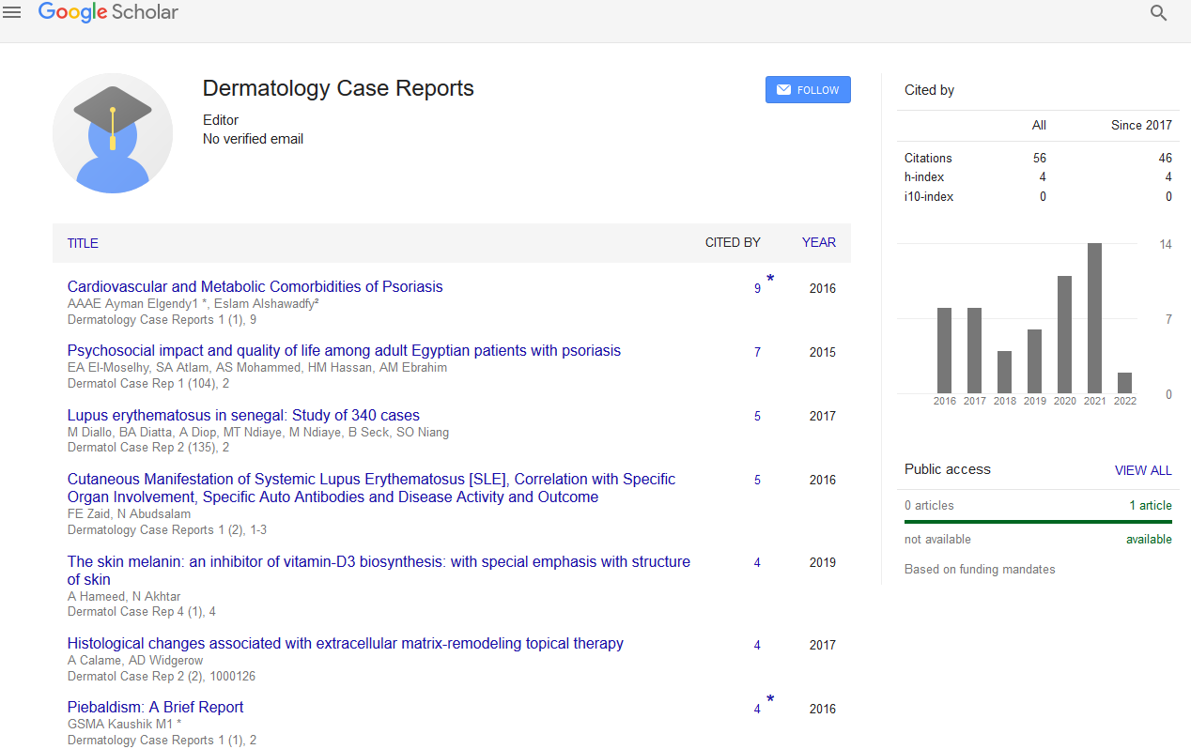1191x749 pixels.
Task: Click the green public access availability bar
Action: pos(1038,522)
